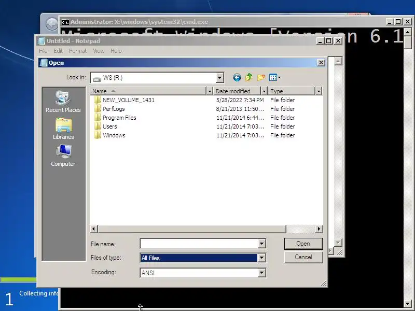The image size is (415, 311).
Task: Open Notepad Help menu
Action: point(116,51)
